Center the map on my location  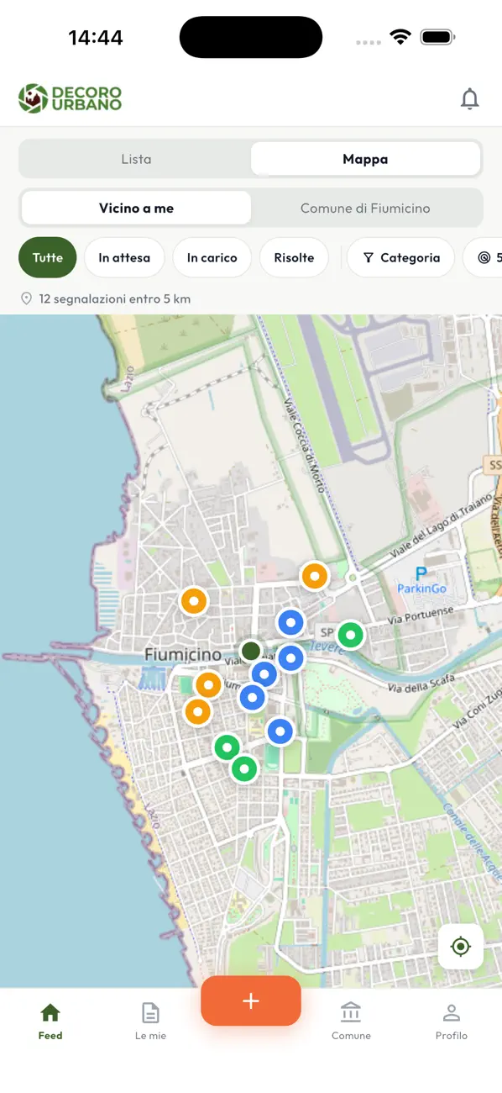pos(461,947)
